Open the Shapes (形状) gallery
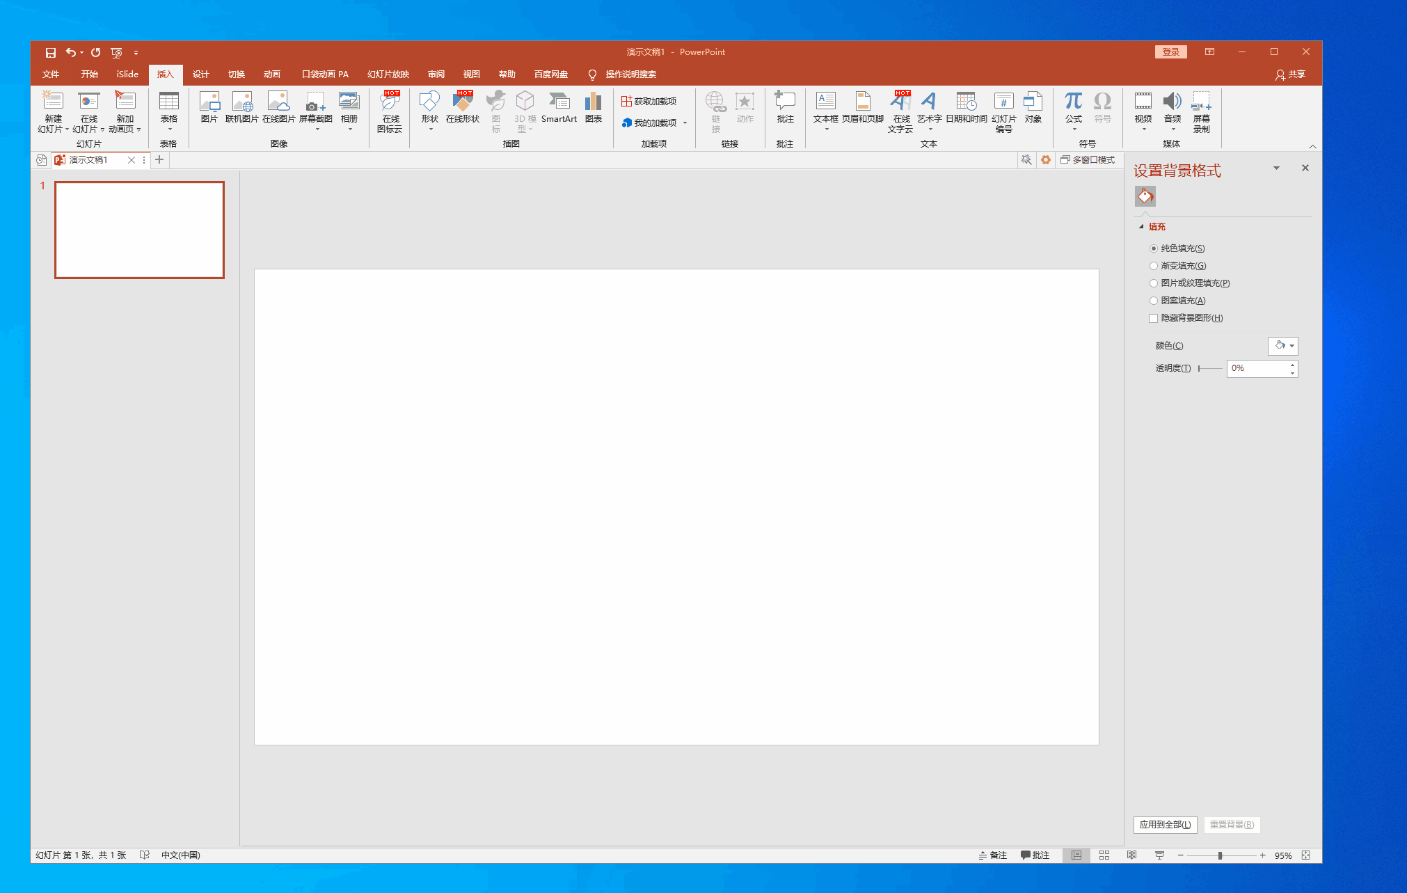This screenshot has width=1407, height=893. point(430,110)
